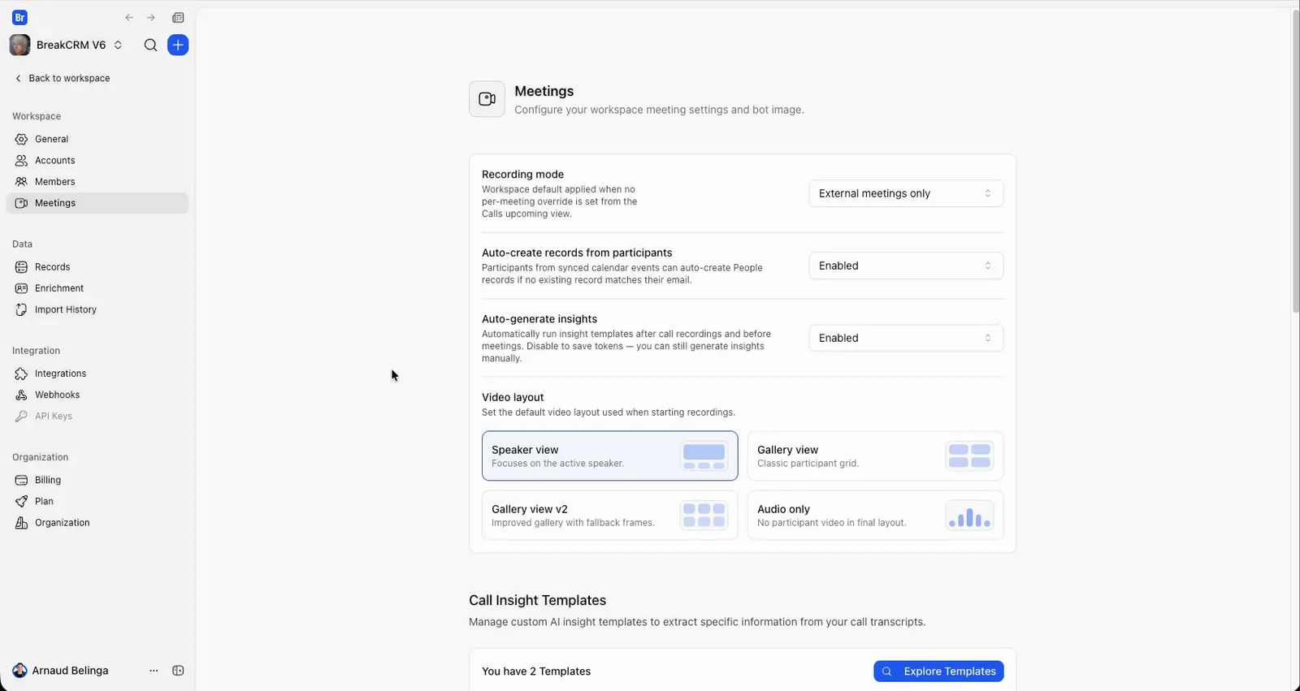
Task: Open the Meetings settings page in sidebar
Action: tap(97, 203)
